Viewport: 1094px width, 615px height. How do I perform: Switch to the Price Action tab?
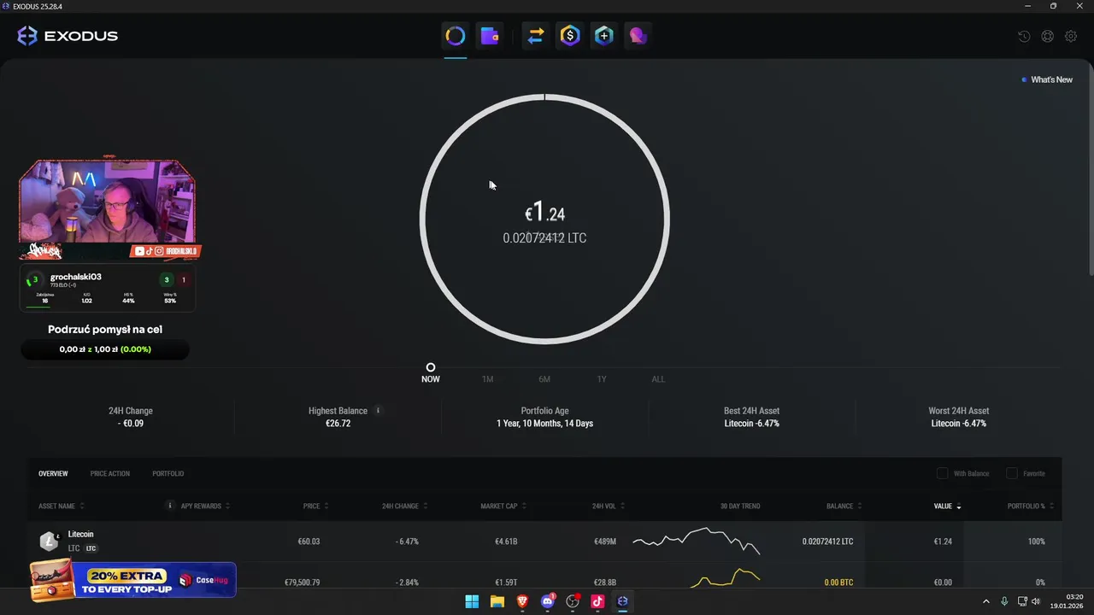(110, 473)
